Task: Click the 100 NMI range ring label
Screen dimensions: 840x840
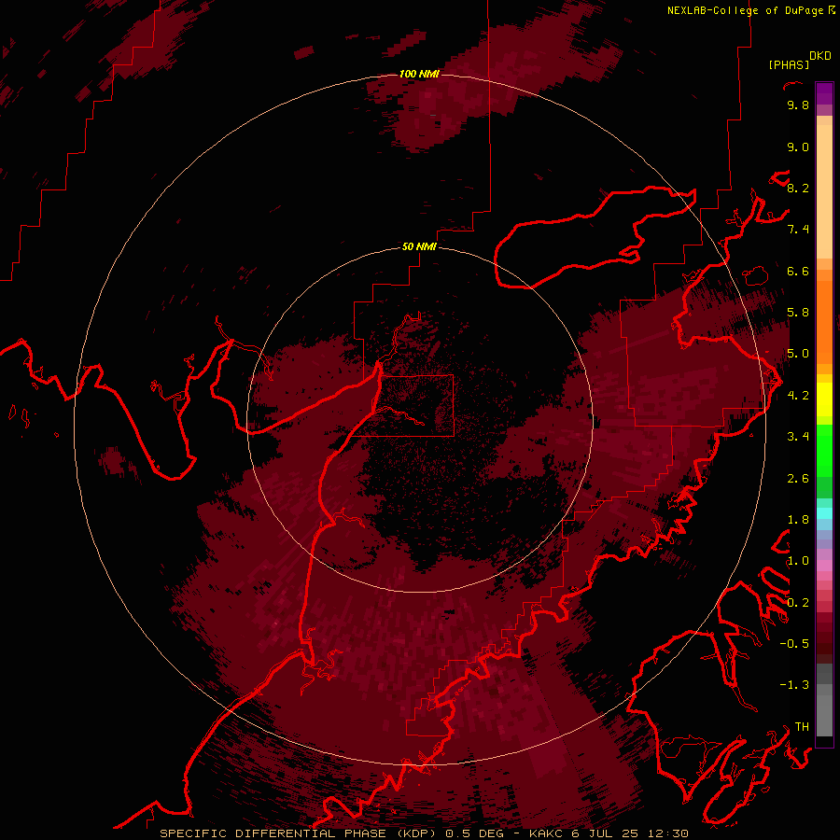Action: (x=419, y=74)
